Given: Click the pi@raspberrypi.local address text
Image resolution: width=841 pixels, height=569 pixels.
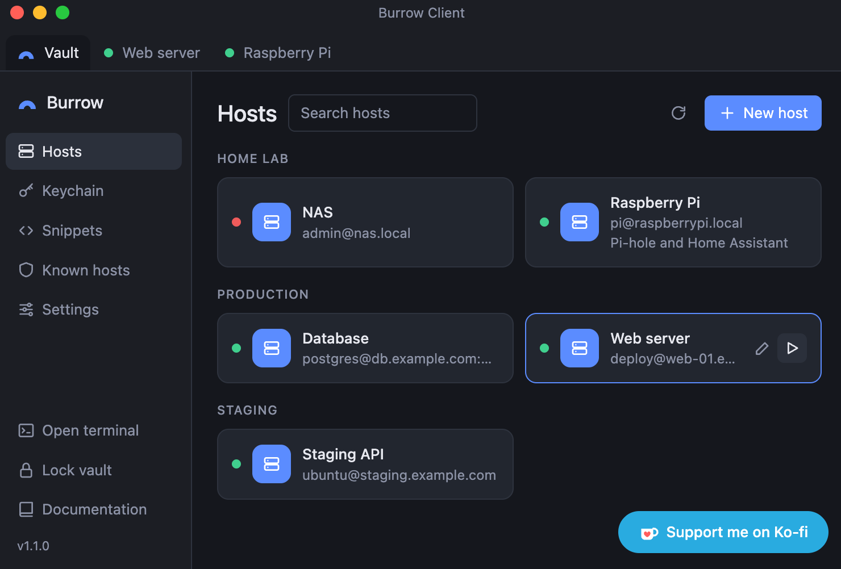Looking at the screenshot, I should coord(676,223).
